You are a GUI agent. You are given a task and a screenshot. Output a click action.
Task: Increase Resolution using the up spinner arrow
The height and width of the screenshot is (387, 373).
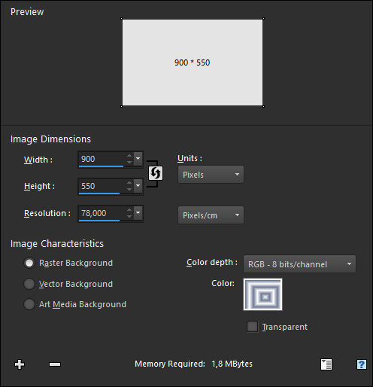[x=129, y=210]
